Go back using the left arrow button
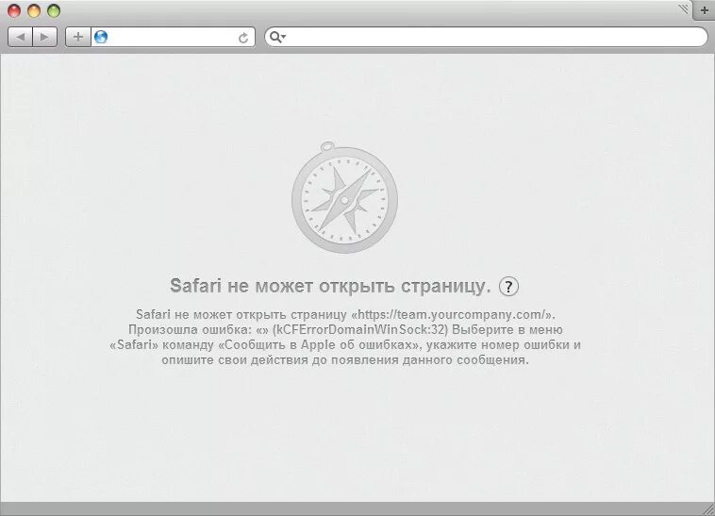The height and width of the screenshot is (516, 715). click(x=21, y=37)
